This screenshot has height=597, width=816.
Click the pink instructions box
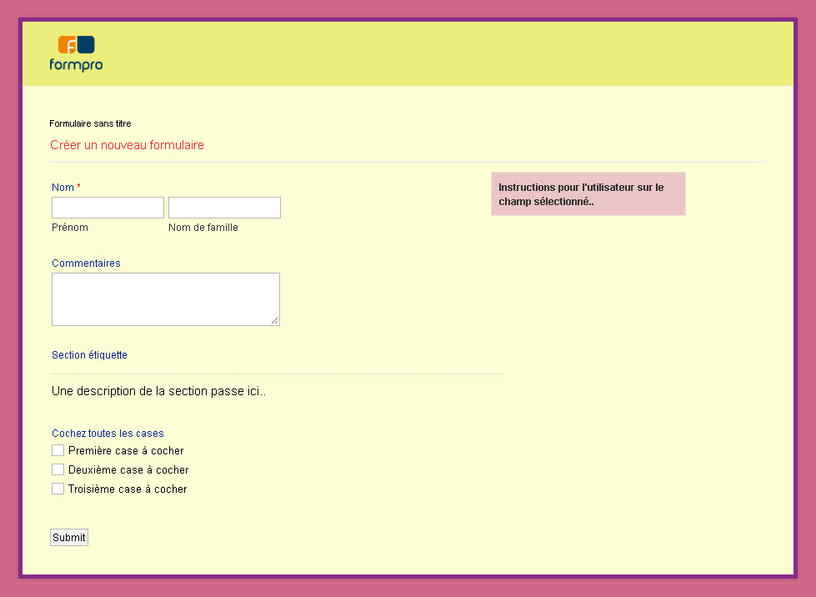click(x=588, y=194)
